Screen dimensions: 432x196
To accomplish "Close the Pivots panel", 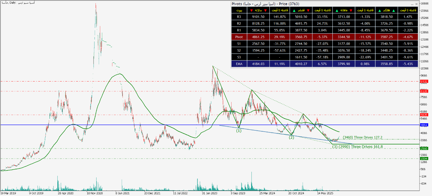I will click(416, 4).
